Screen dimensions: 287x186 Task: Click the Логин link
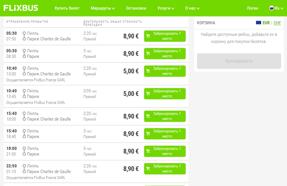point(252,8)
